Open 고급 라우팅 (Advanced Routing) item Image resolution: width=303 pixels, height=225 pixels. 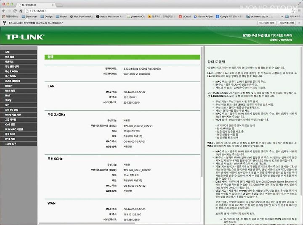19,120
